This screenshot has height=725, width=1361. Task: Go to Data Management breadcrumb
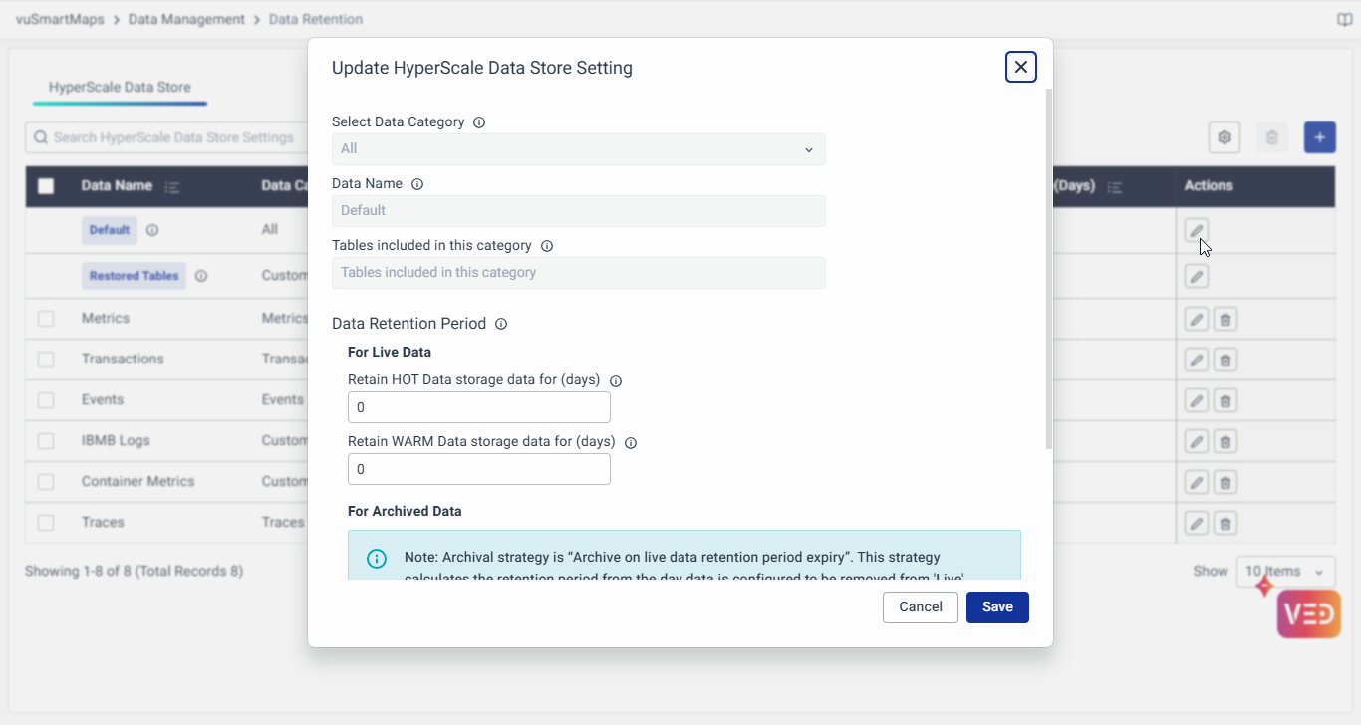click(186, 20)
